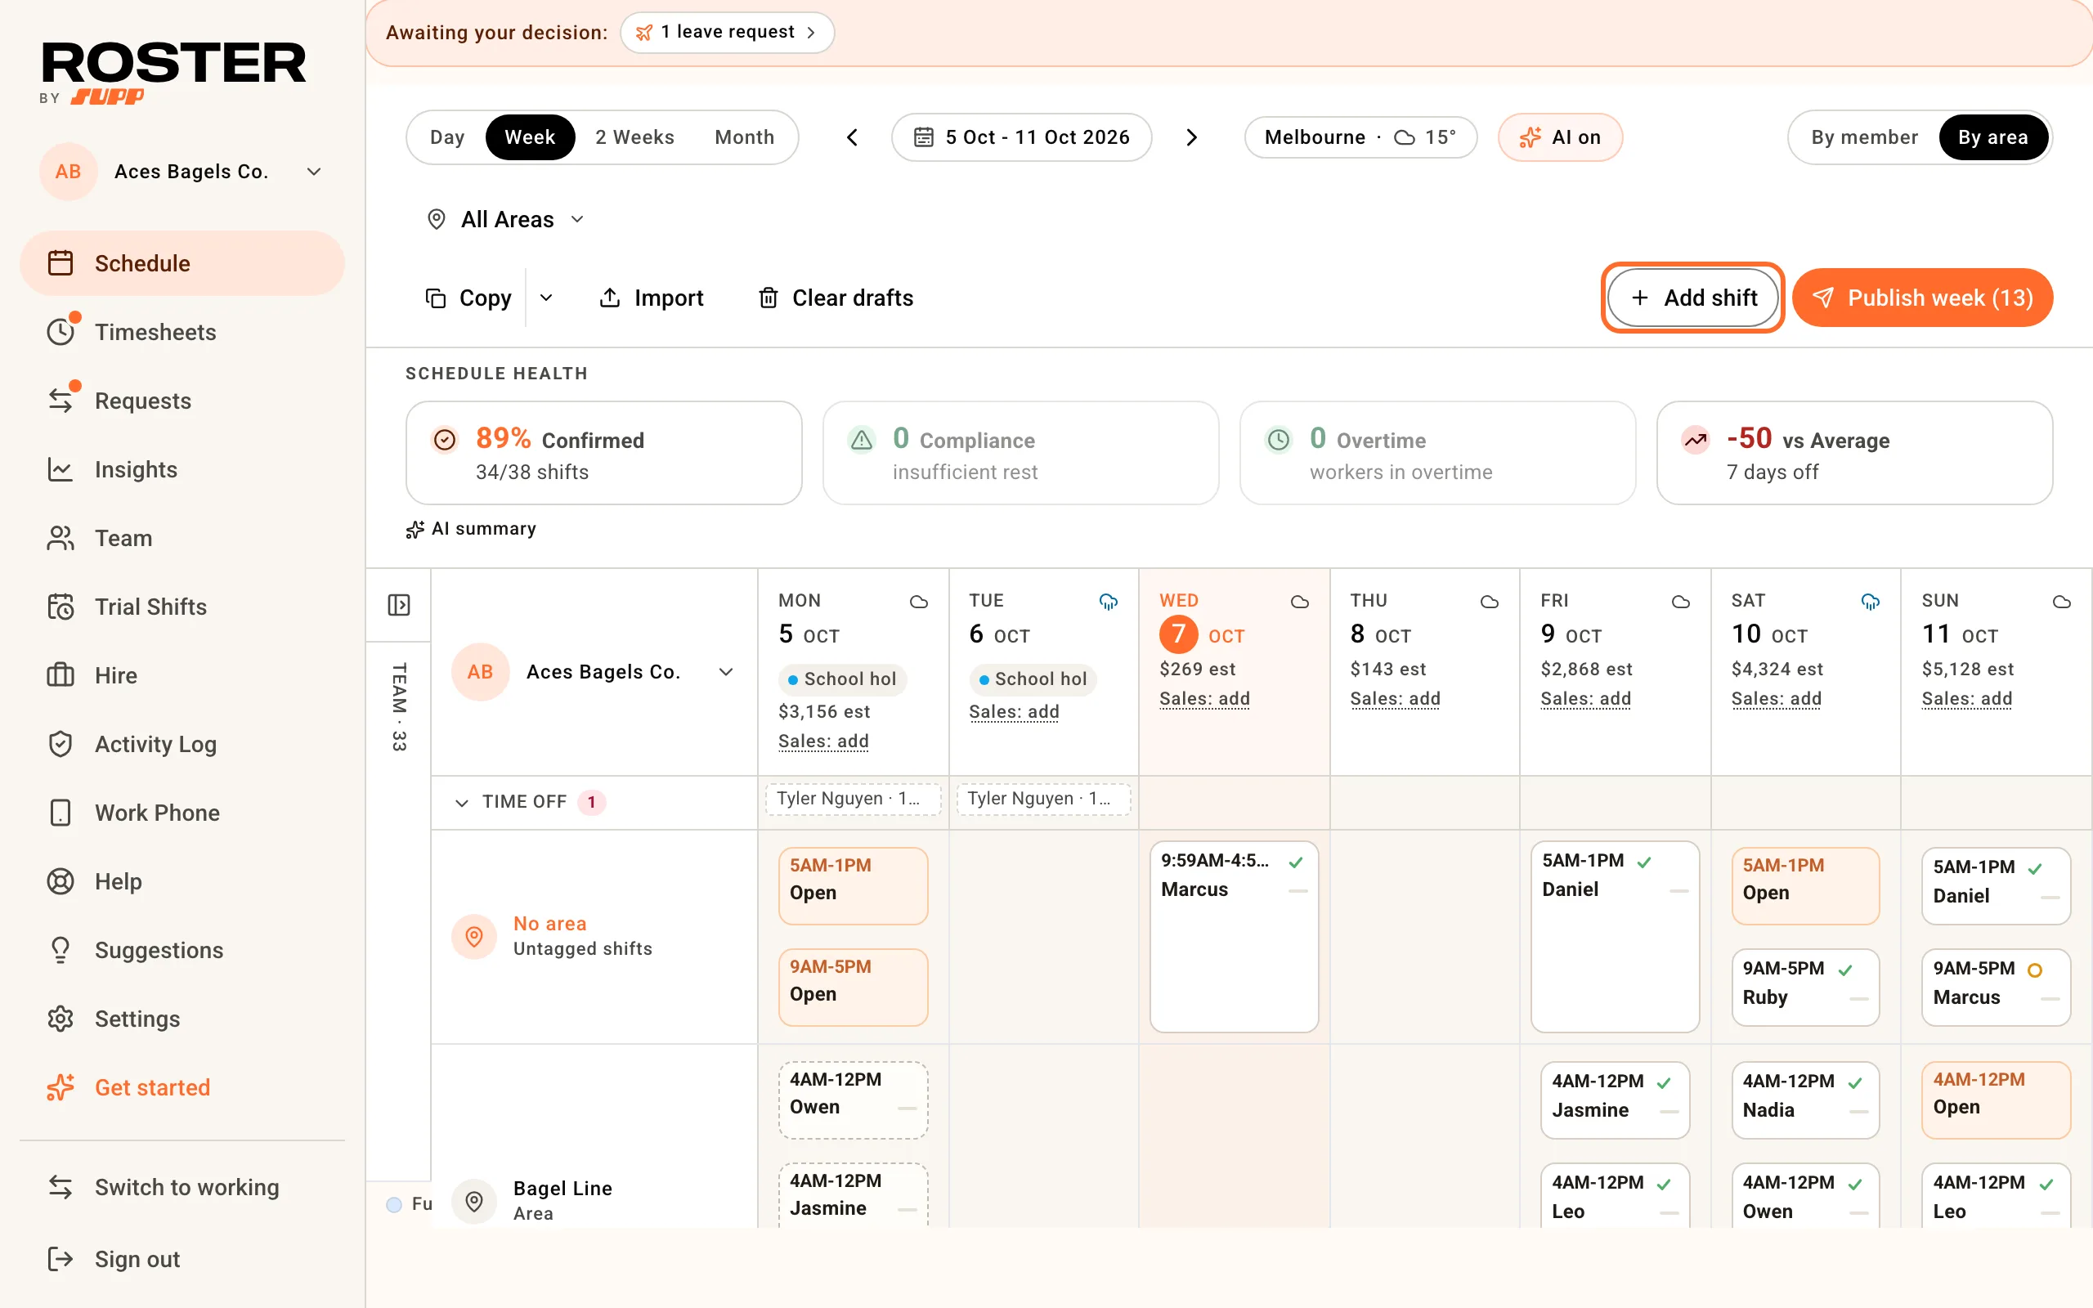Open Suggestions page

click(182, 950)
